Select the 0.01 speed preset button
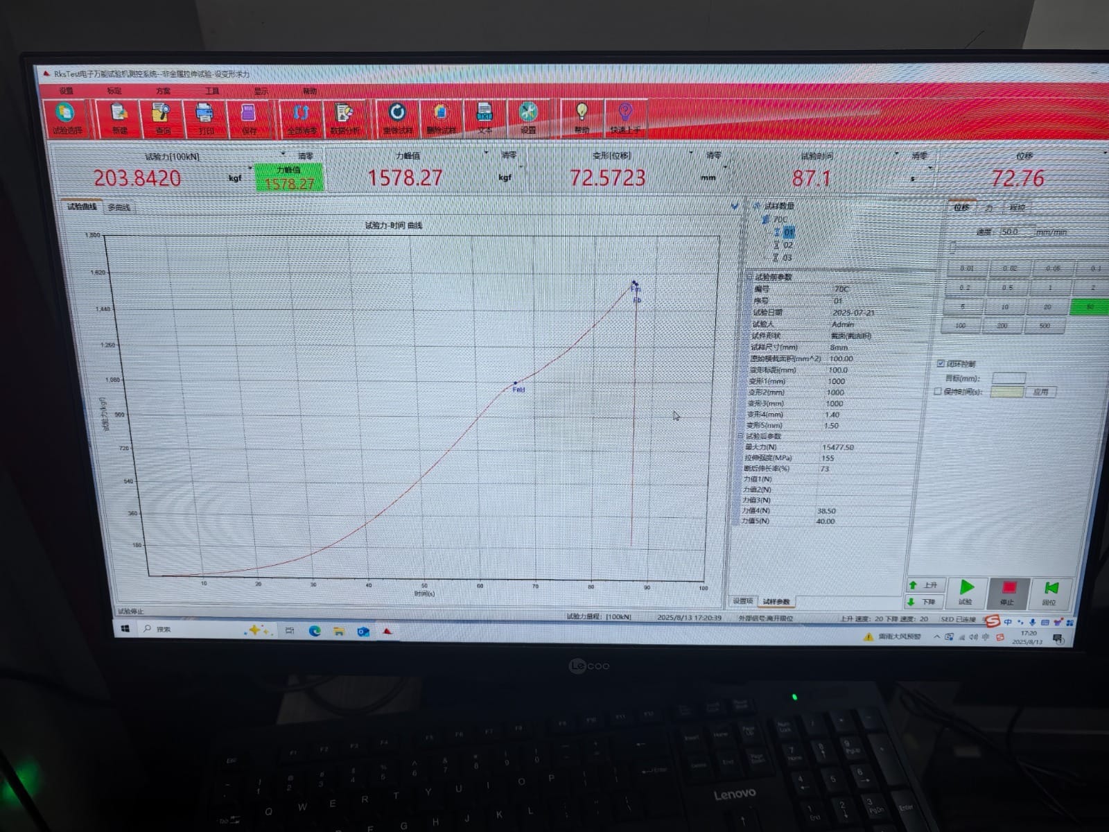This screenshot has width=1109, height=832. tap(967, 268)
